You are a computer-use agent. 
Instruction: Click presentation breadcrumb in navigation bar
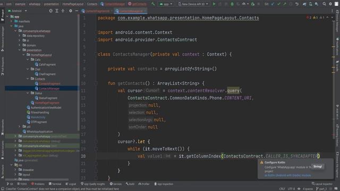click(52, 4)
